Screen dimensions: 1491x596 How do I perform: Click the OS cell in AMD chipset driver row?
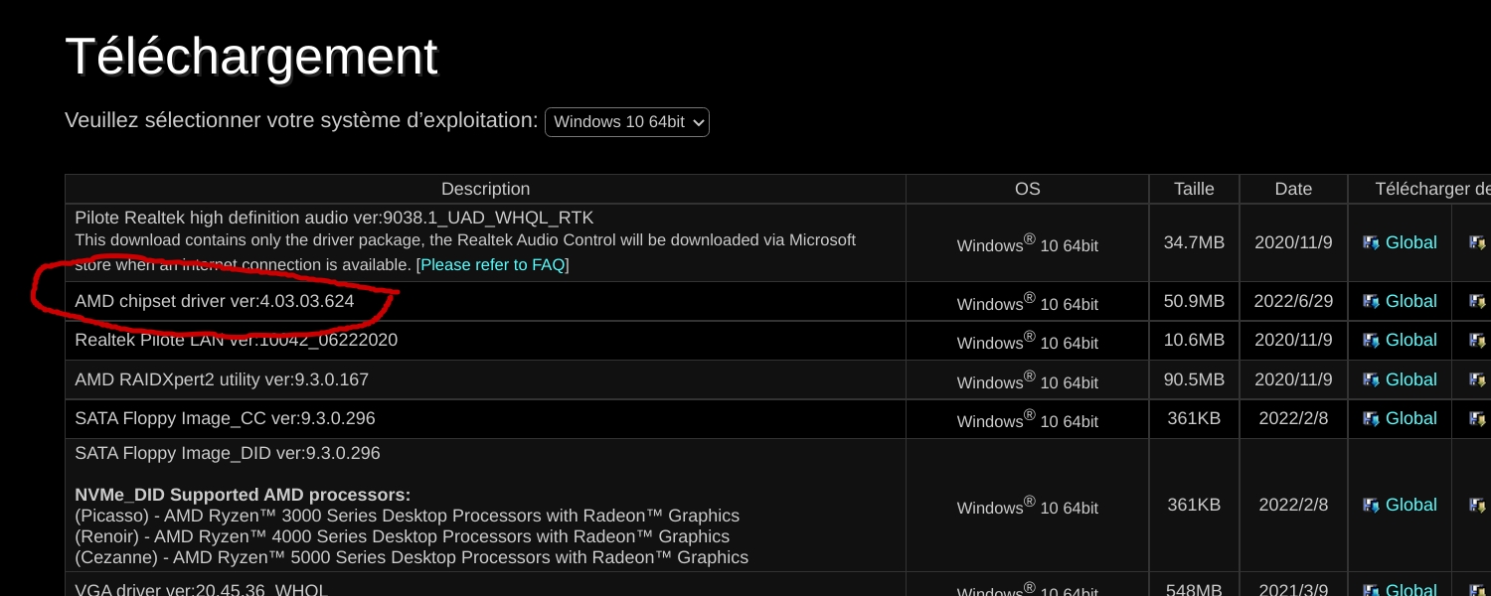point(1028,301)
